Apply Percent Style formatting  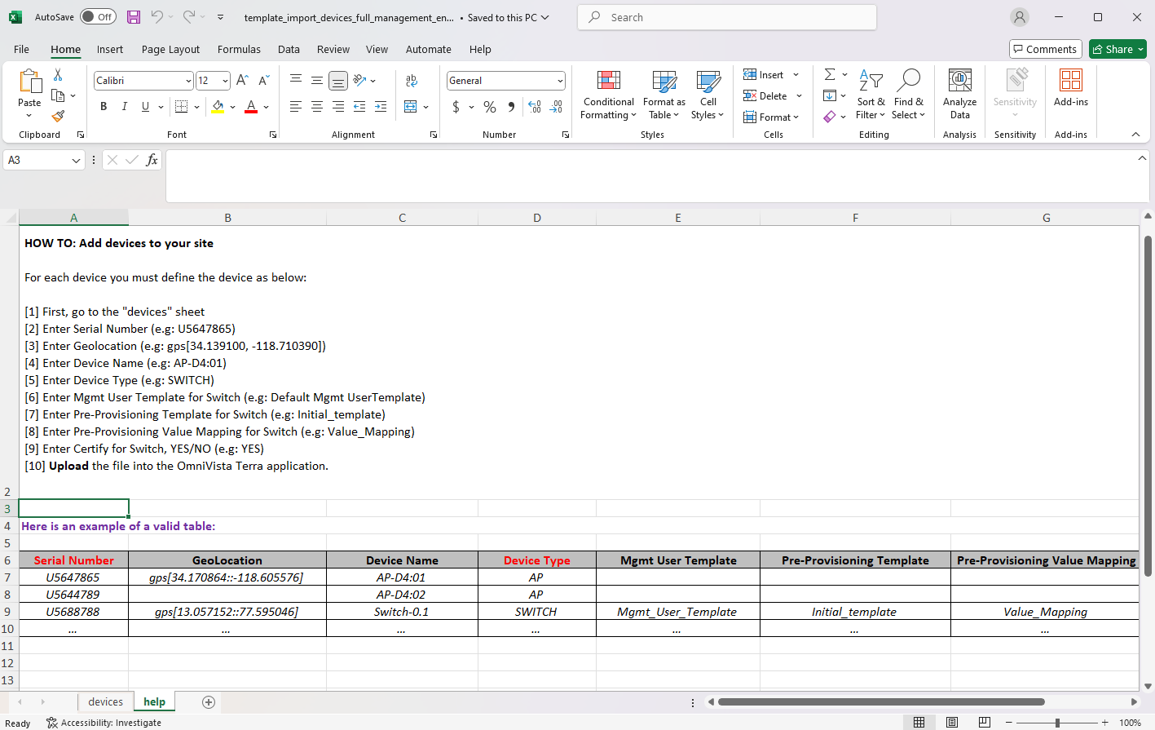pyautogui.click(x=490, y=107)
